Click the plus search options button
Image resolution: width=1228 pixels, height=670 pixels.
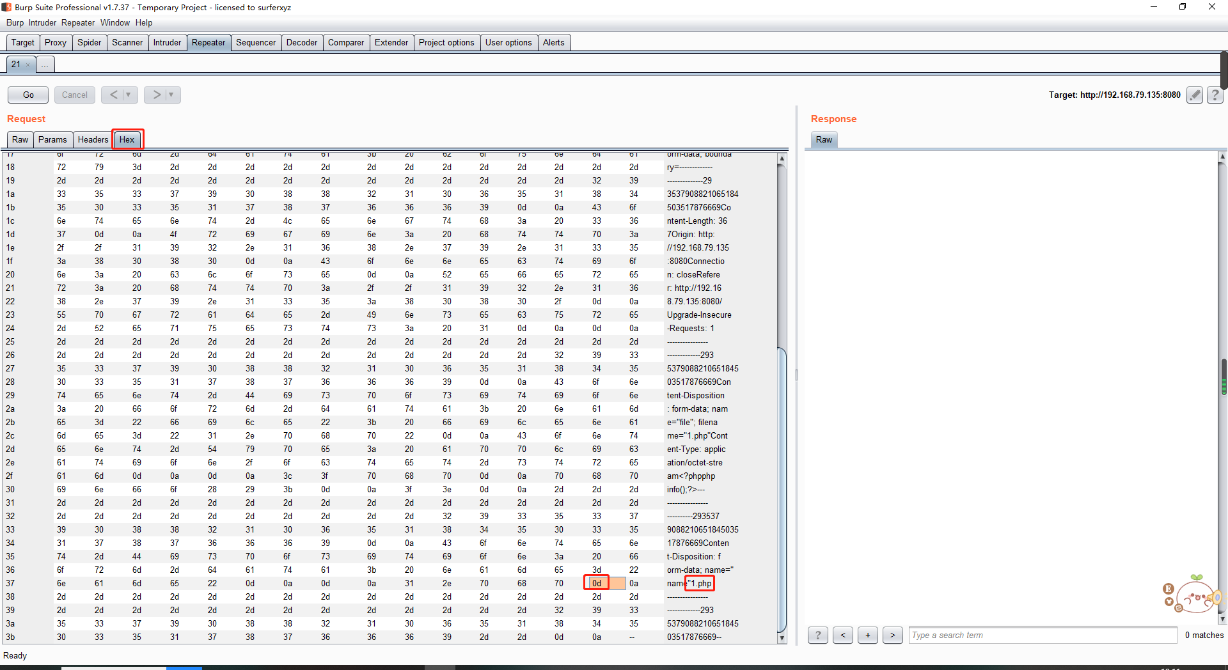tap(868, 635)
